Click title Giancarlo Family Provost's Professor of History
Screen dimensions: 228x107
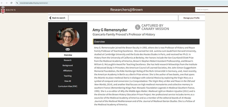pos(124,34)
